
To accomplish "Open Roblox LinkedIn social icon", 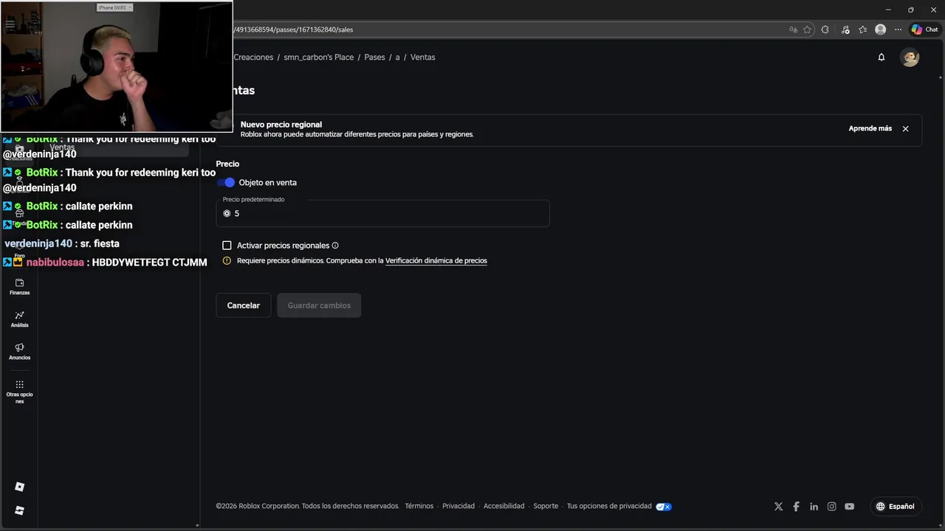I will pos(814,507).
